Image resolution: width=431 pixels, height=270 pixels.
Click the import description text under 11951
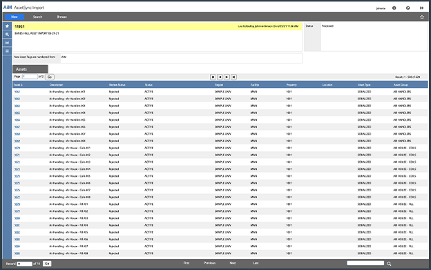[37, 34]
